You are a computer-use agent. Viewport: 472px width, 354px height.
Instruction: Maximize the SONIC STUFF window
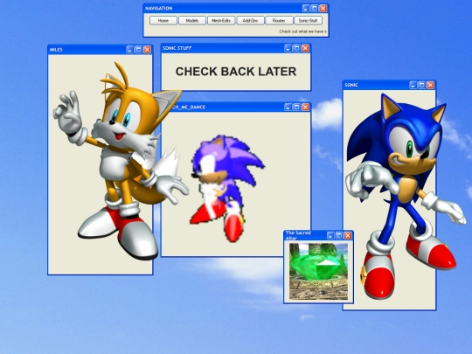pyautogui.click(x=297, y=48)
